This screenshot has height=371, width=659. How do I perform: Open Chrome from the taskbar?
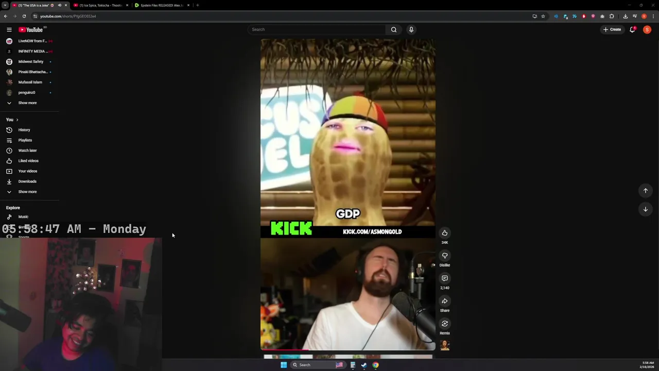[376, 365]
